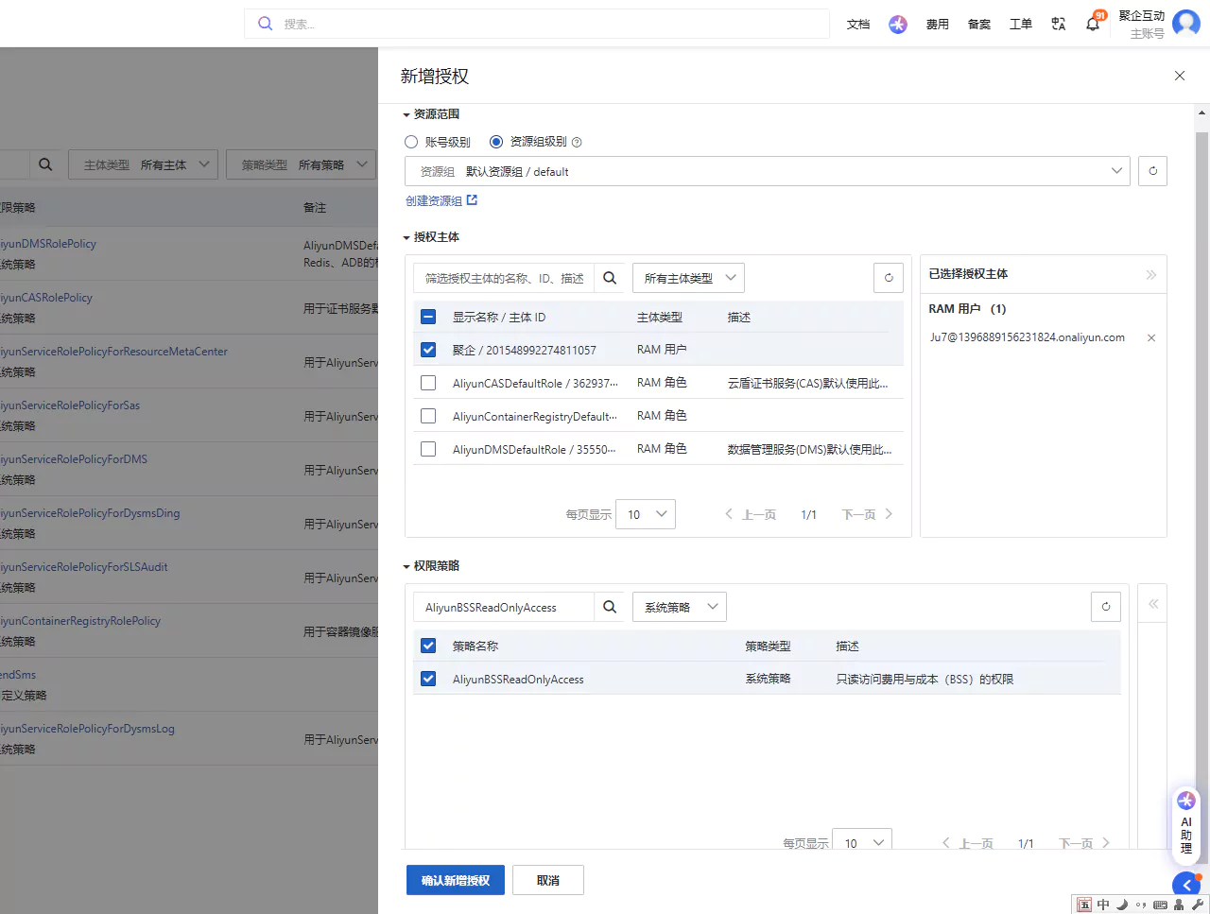Focus the principal filter input field

(504, 278)
